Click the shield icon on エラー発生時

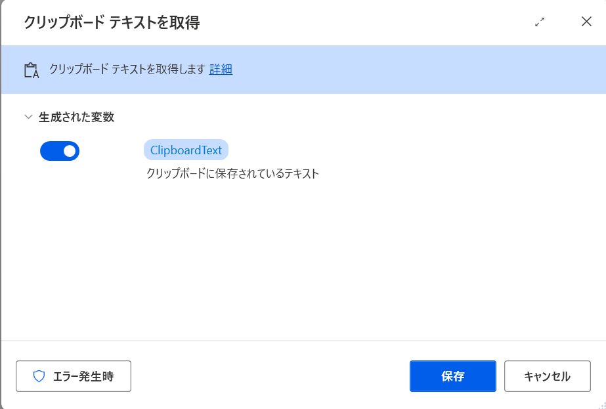pos(39,376)
